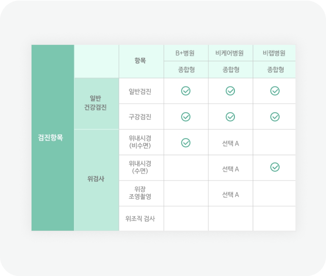Select the 구강검진 check icon under 비랩병원
Viewport: 326px width, 276px height.
[x=275, y=117]
